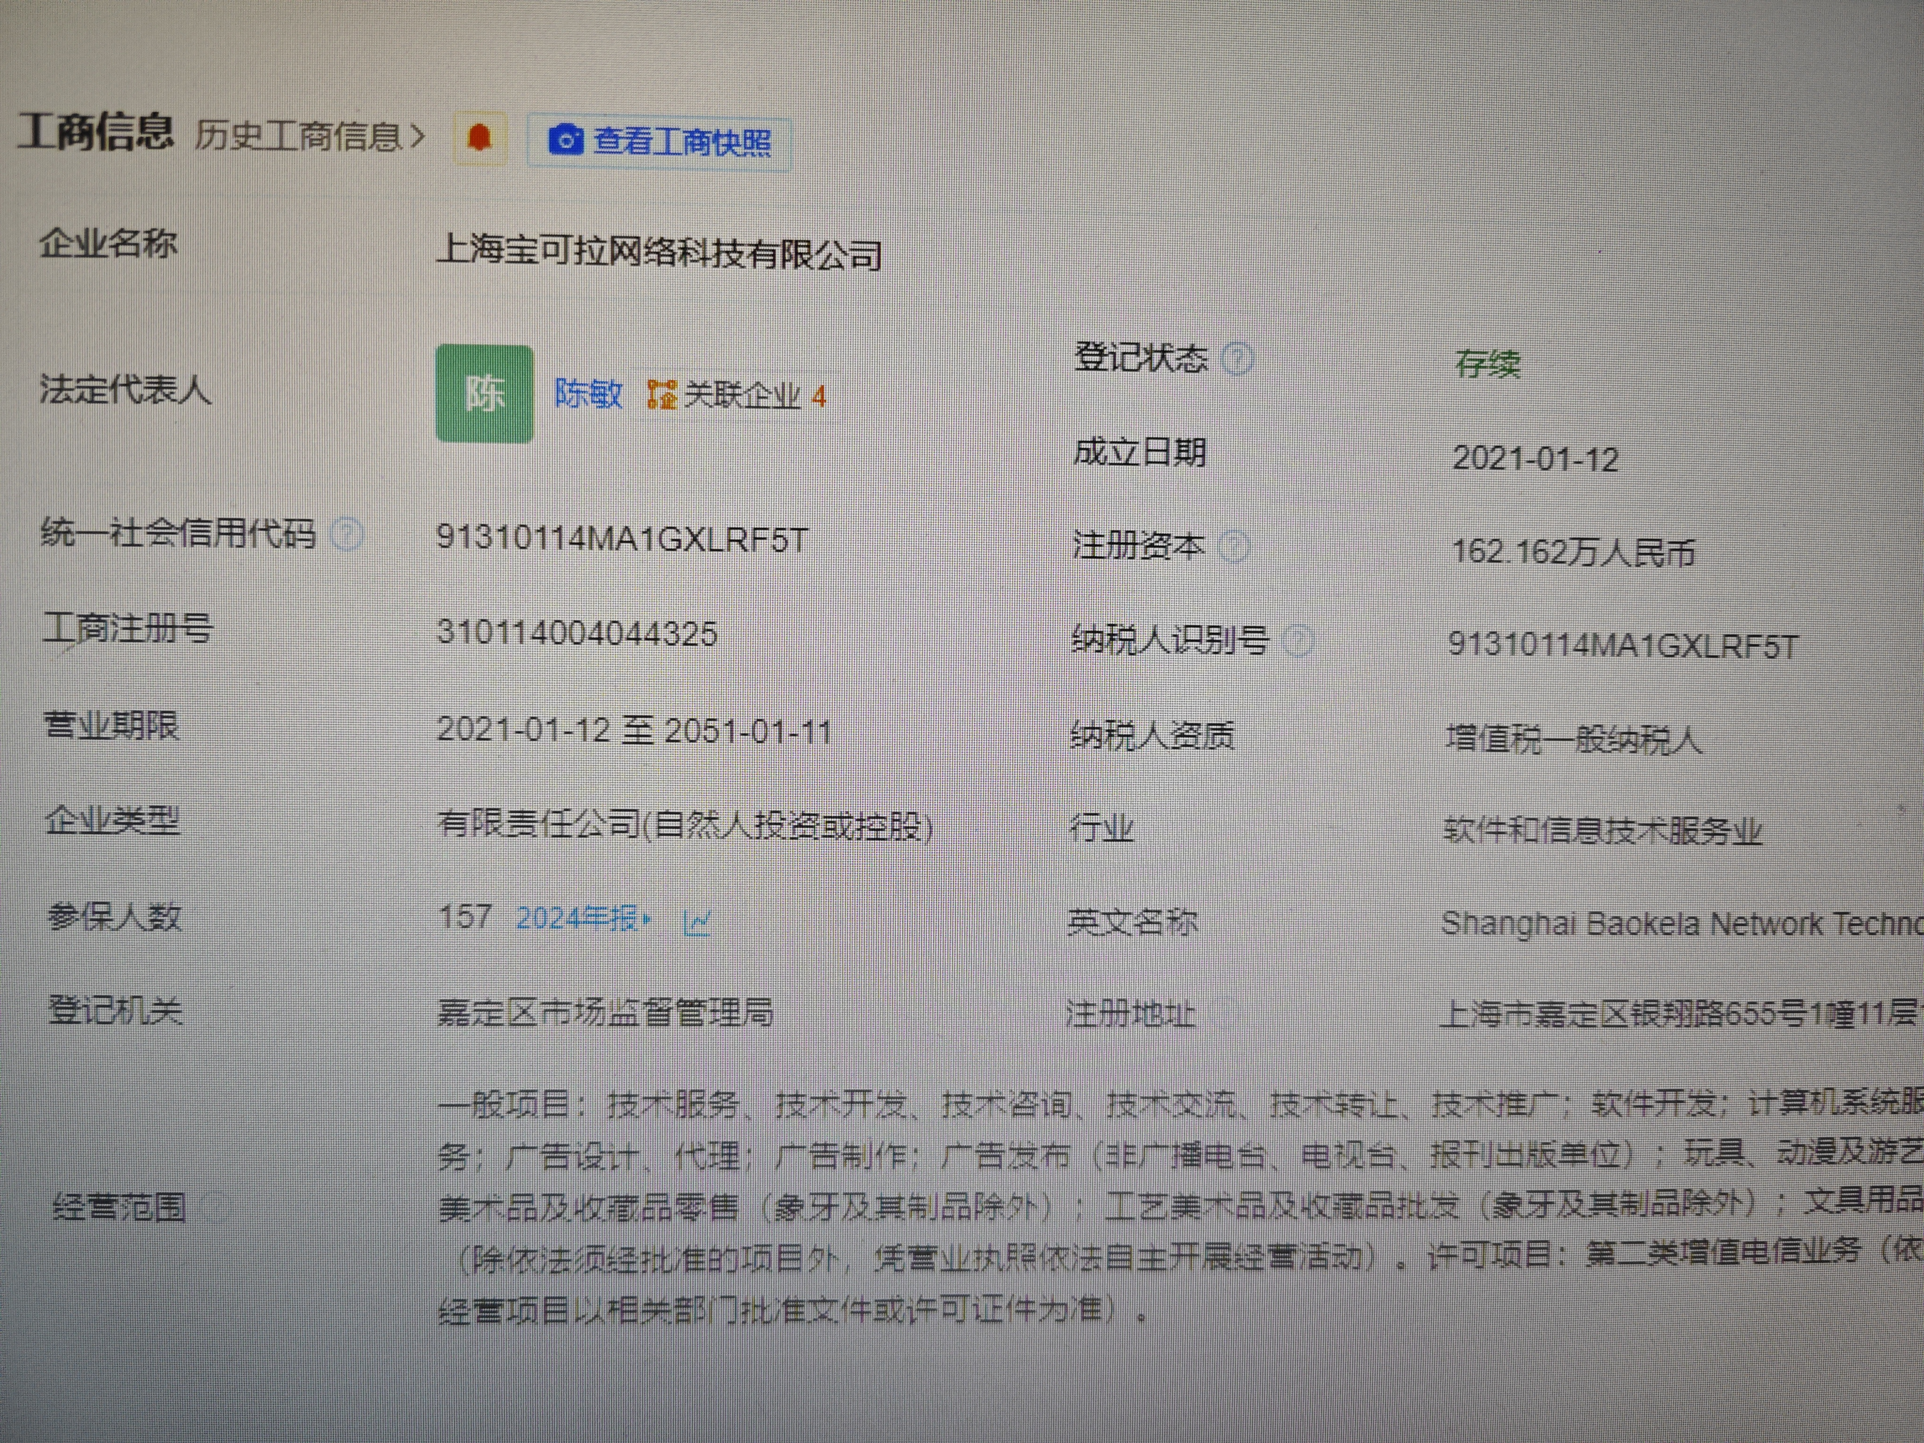Expand the chevron next to 历史工商信息
Viewport: 1924px width, 1443px height.
coord(418,137)
